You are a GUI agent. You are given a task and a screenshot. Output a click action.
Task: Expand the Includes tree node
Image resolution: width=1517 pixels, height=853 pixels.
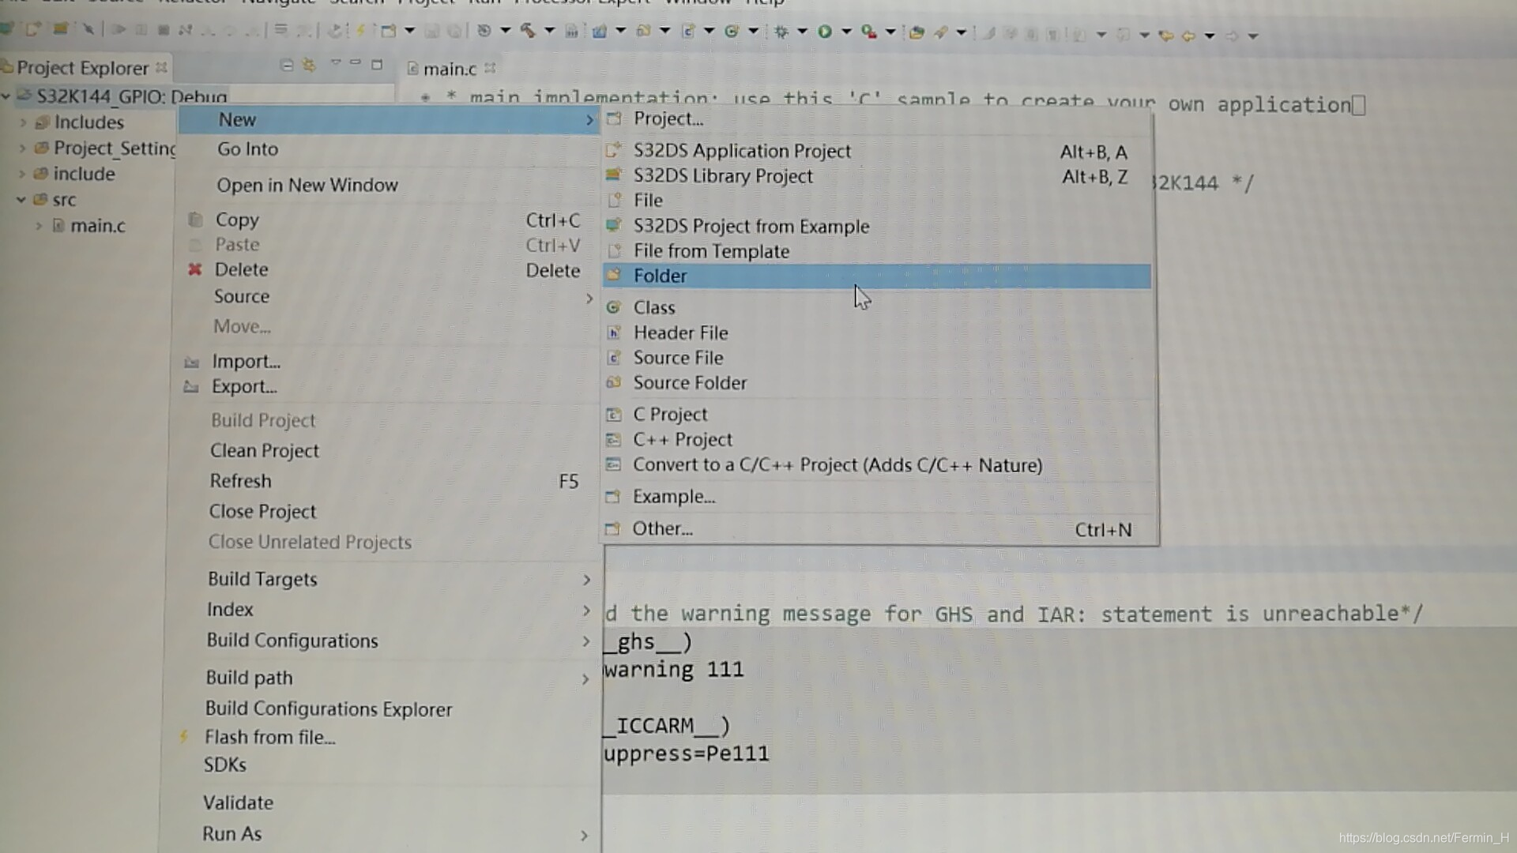point(23,122)
